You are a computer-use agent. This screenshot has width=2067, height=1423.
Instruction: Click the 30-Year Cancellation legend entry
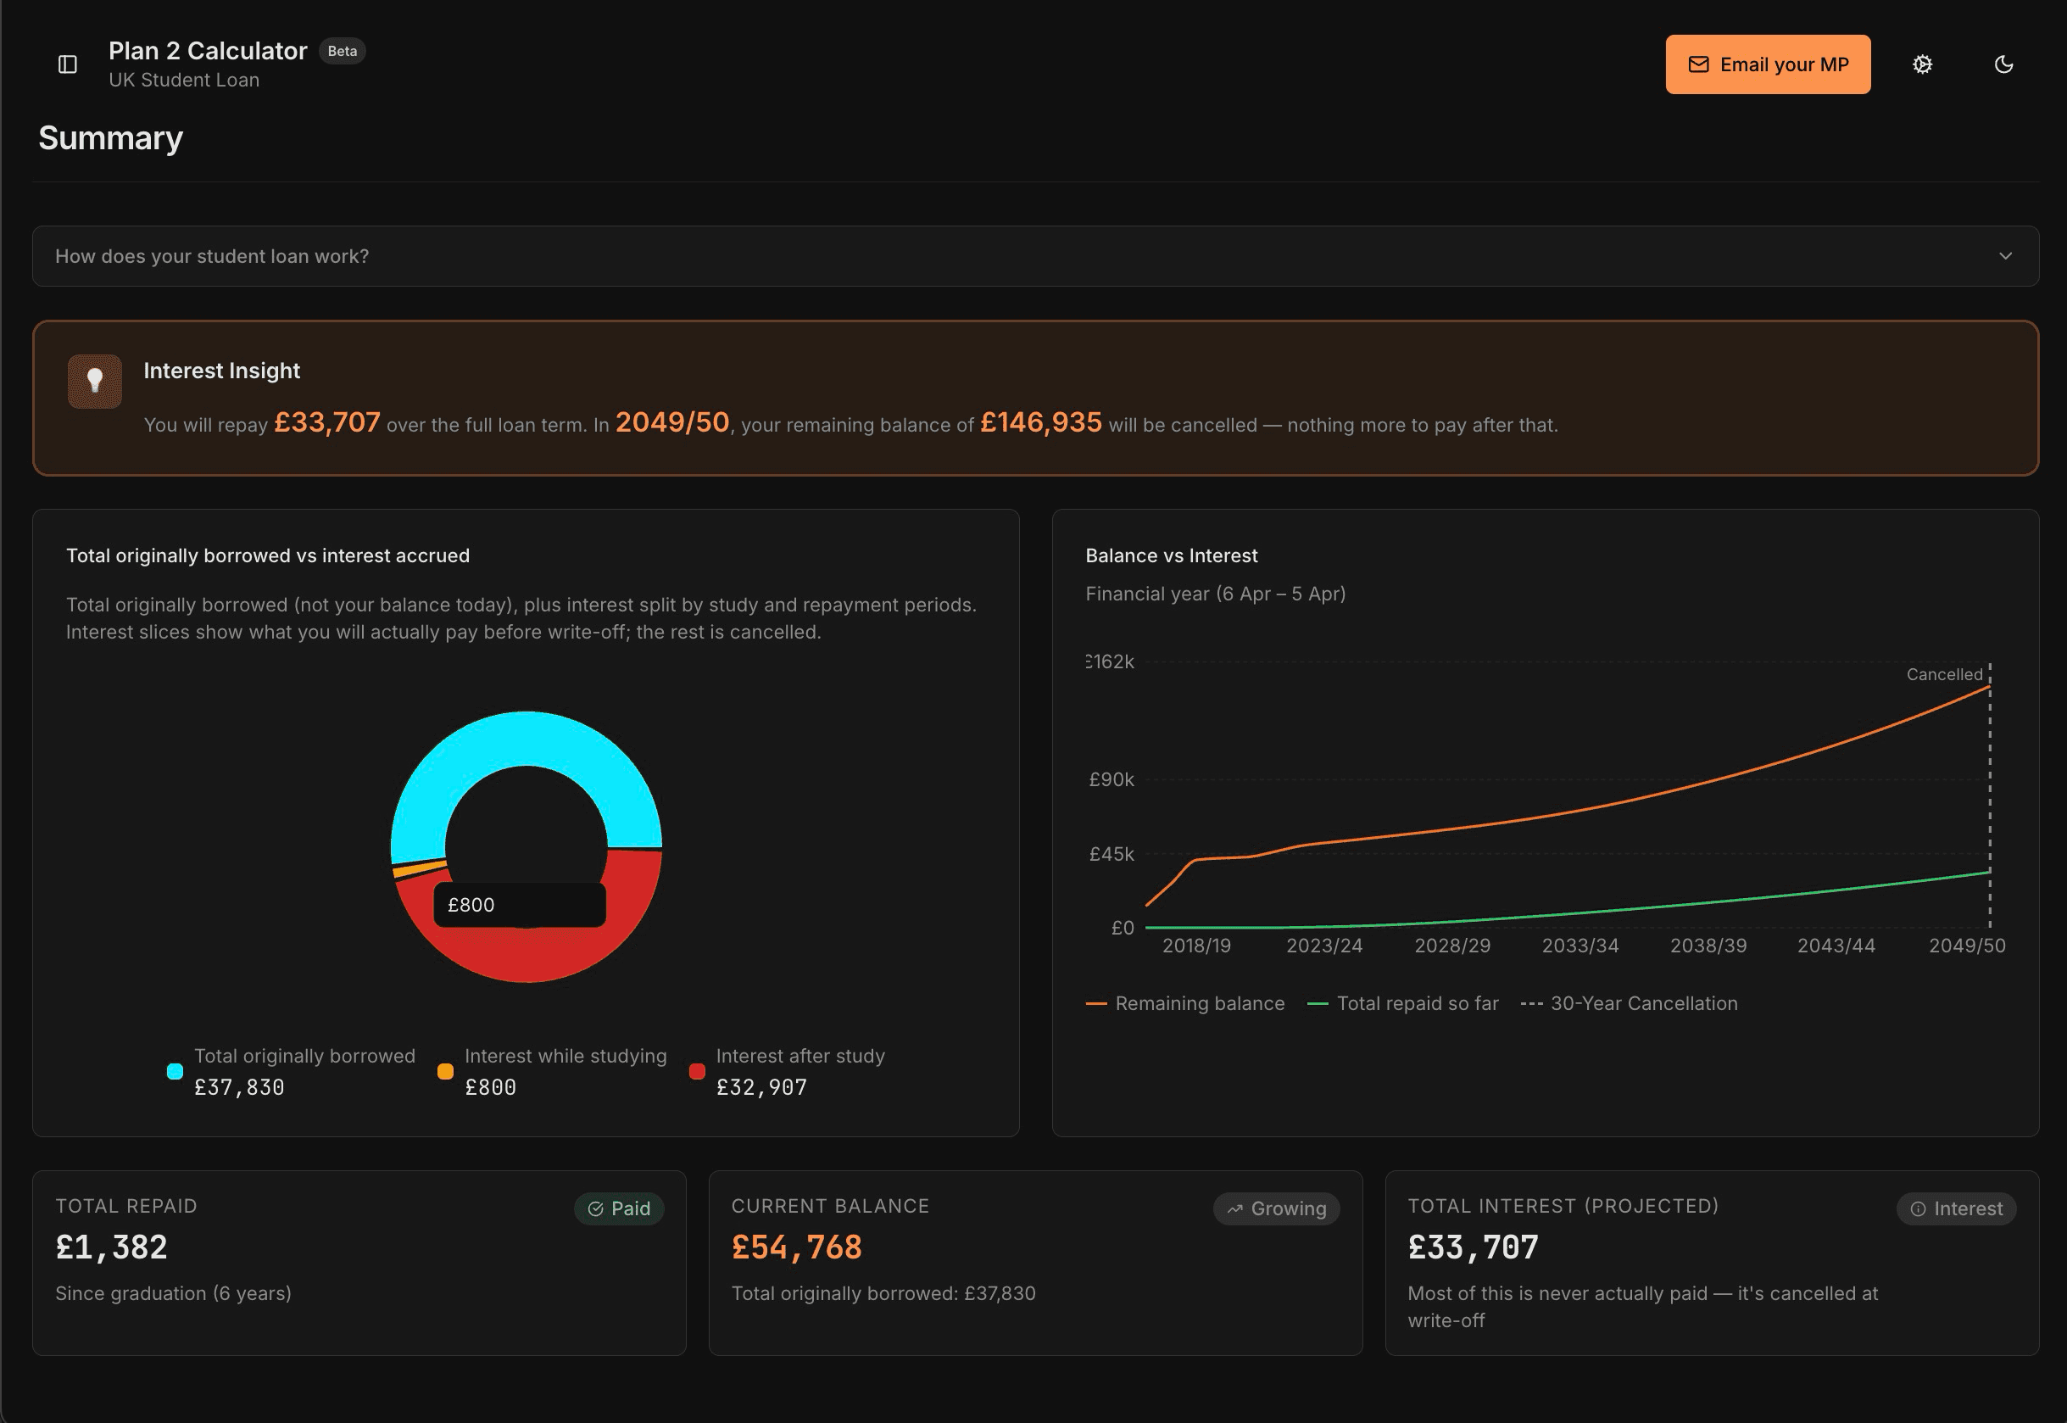[x=1629, y=1003]
